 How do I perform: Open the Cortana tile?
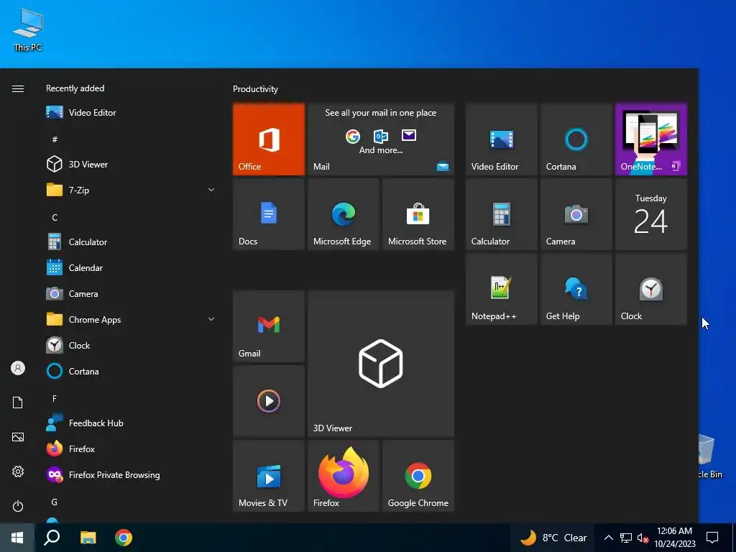(576, 139)
